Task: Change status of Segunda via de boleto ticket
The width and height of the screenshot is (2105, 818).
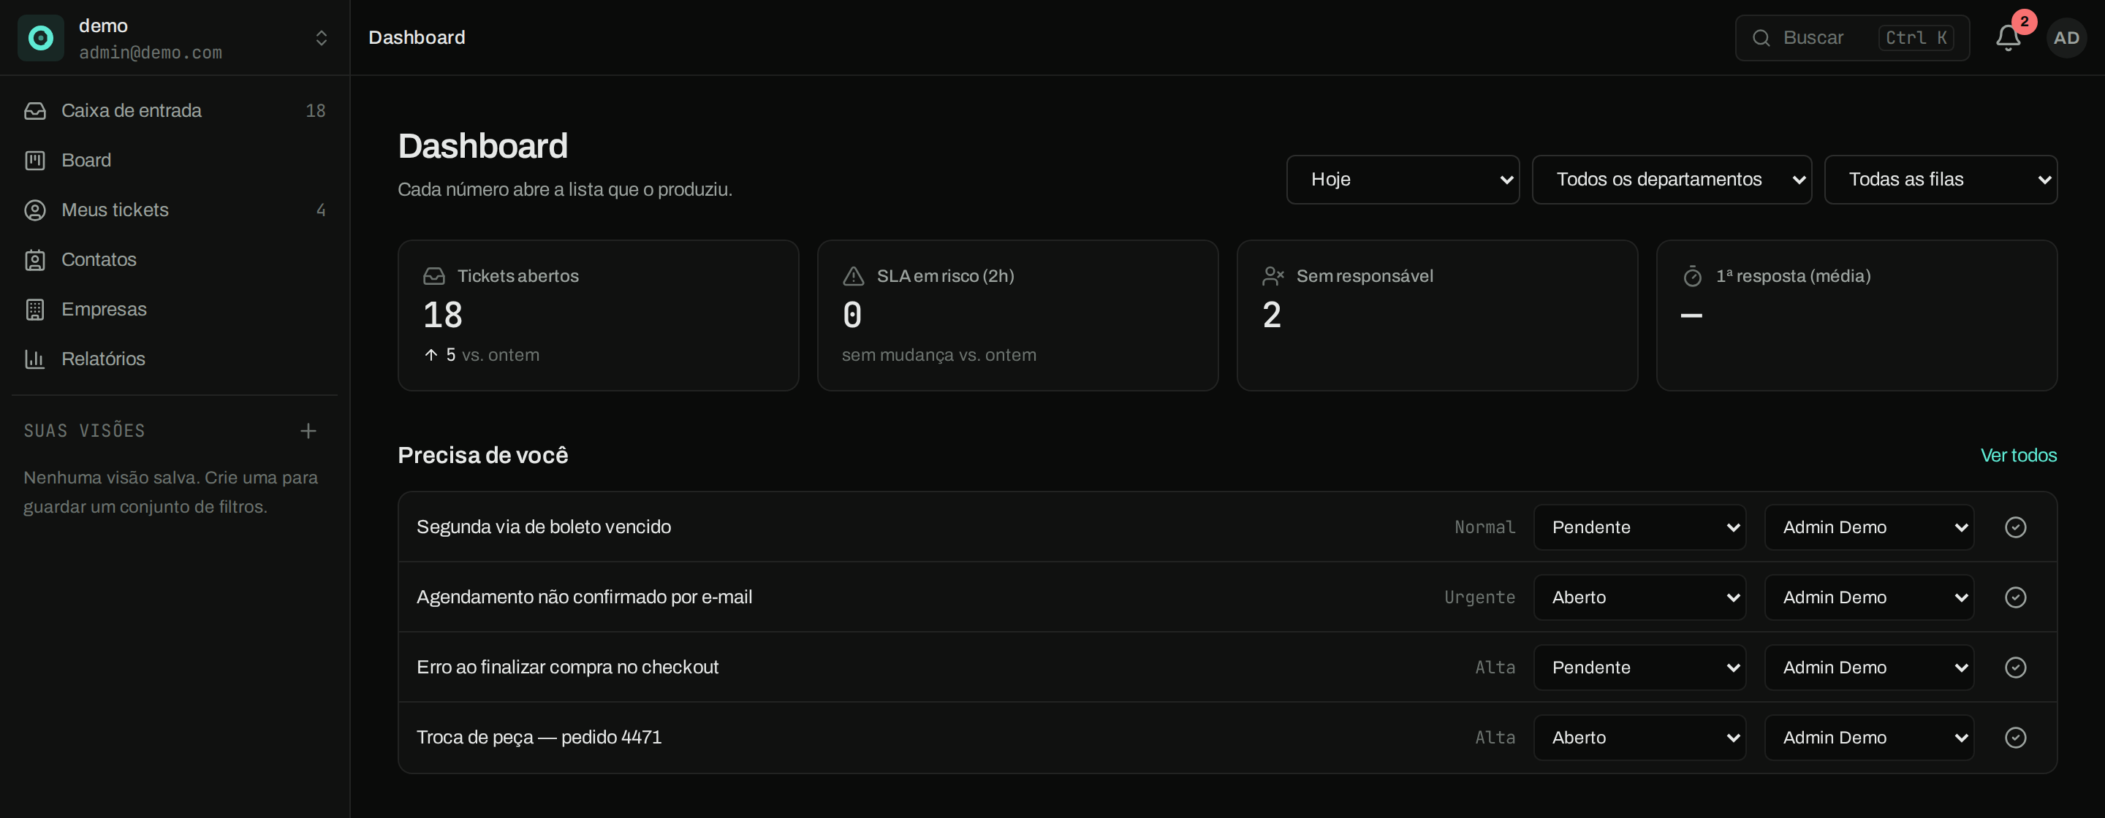Action: [x=1639, y=527]
